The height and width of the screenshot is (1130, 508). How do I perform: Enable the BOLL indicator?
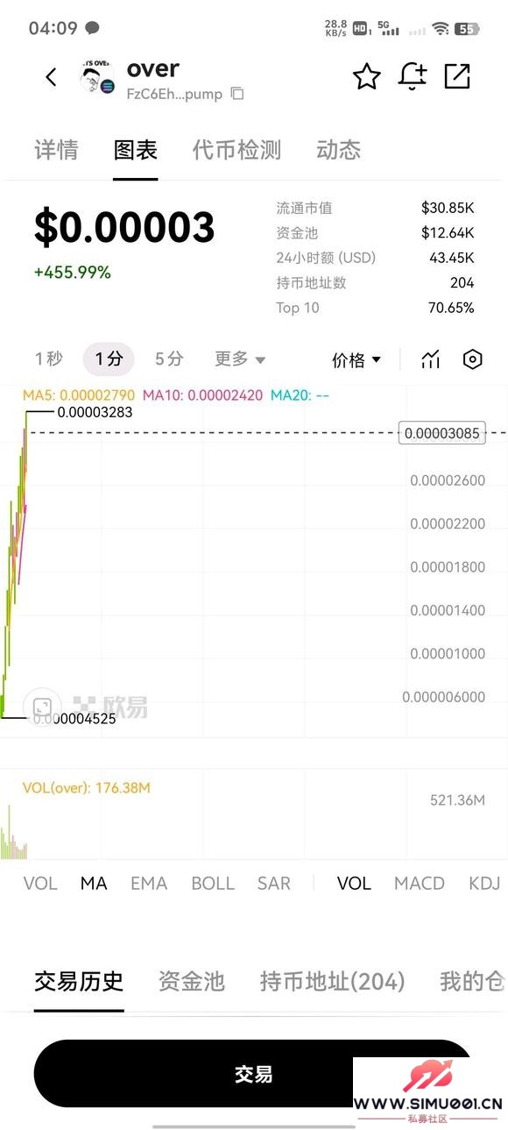click(213, 884)
